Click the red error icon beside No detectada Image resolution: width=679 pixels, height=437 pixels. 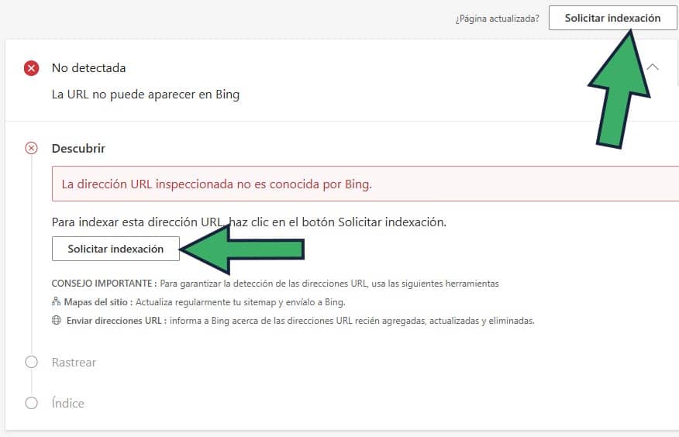coord(31,68)
